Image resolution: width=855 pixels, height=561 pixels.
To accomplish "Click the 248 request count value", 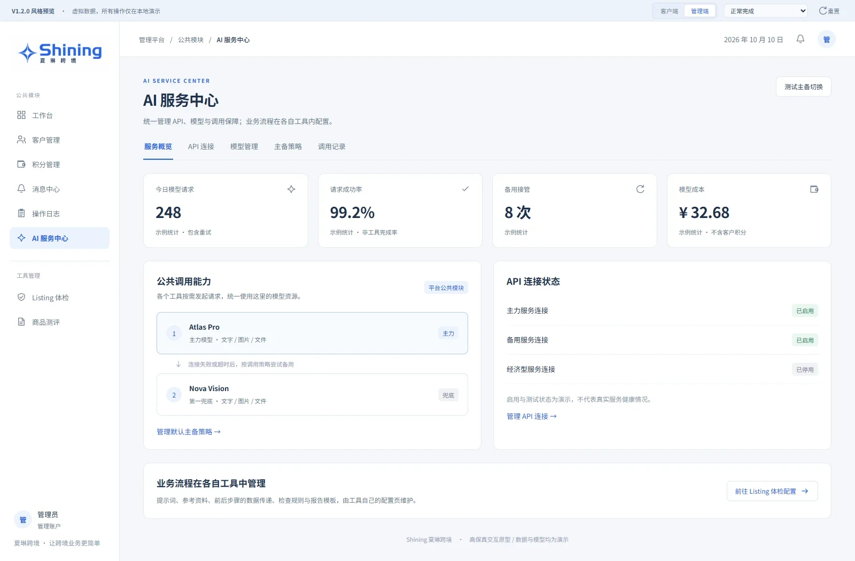I will click(168, 213).
